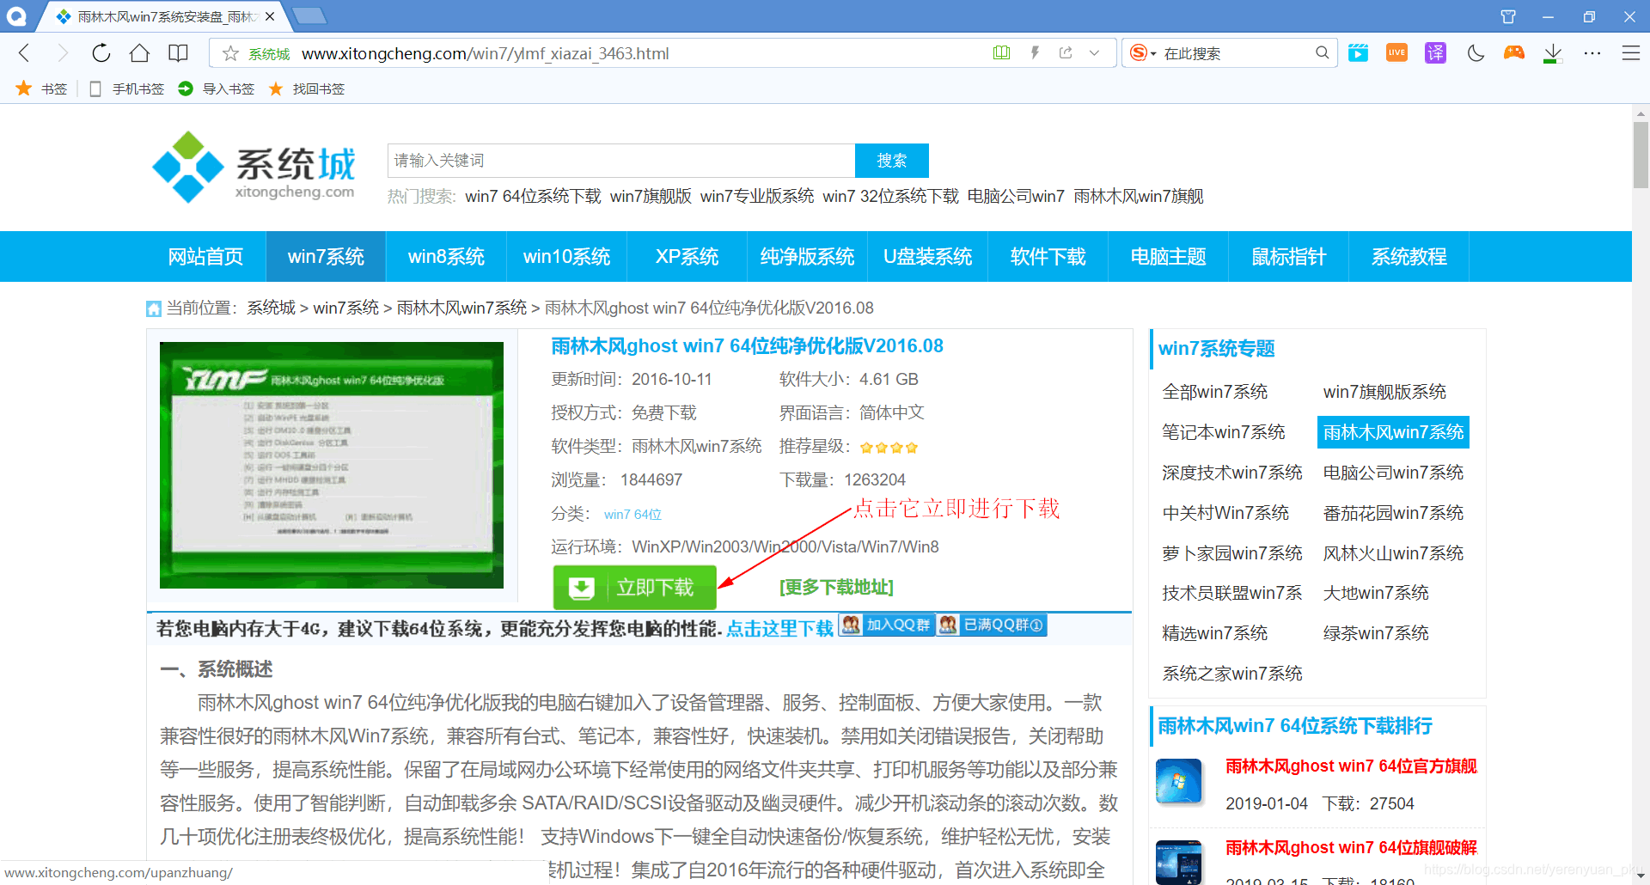The height and width of the screenshot is (885, 1650).
Task: Click the win7 64位 category link
Action: coord(632,514)
